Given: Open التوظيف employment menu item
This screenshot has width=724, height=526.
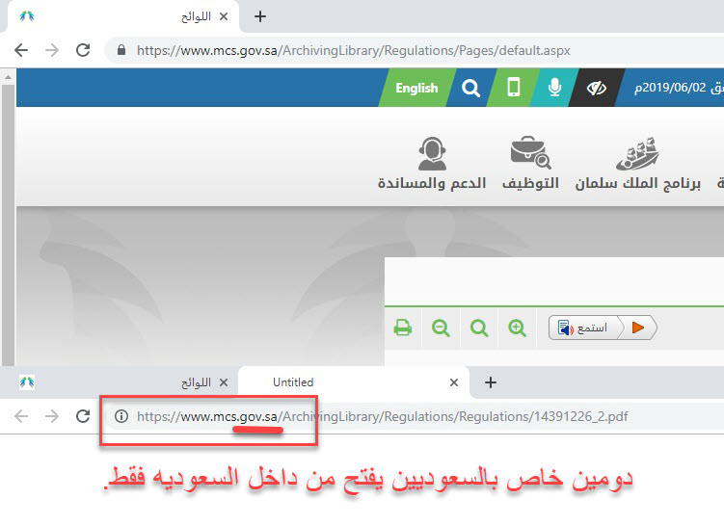Looking at the screenshot, I should pyautogui.click(x=529, y=164).
